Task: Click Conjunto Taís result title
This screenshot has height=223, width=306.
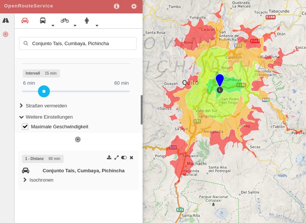Action: pos(83,171)
